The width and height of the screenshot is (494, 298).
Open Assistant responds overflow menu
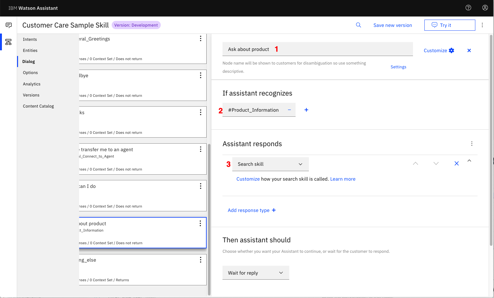472,144
